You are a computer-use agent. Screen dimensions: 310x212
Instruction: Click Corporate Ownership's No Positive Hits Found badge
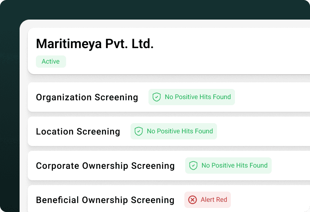[228, 166]
